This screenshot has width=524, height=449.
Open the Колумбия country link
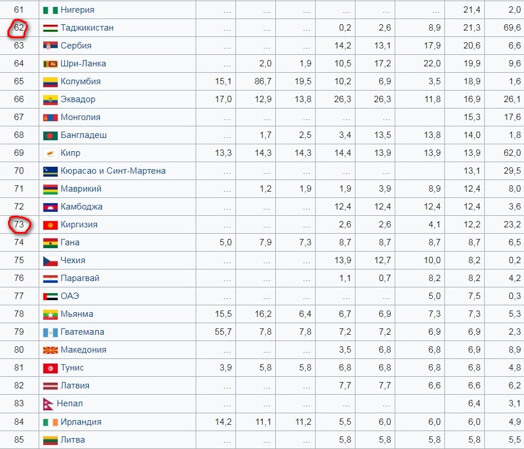click(x=80, y=81)
